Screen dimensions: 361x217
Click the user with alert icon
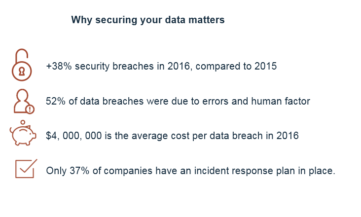point(24,102)
